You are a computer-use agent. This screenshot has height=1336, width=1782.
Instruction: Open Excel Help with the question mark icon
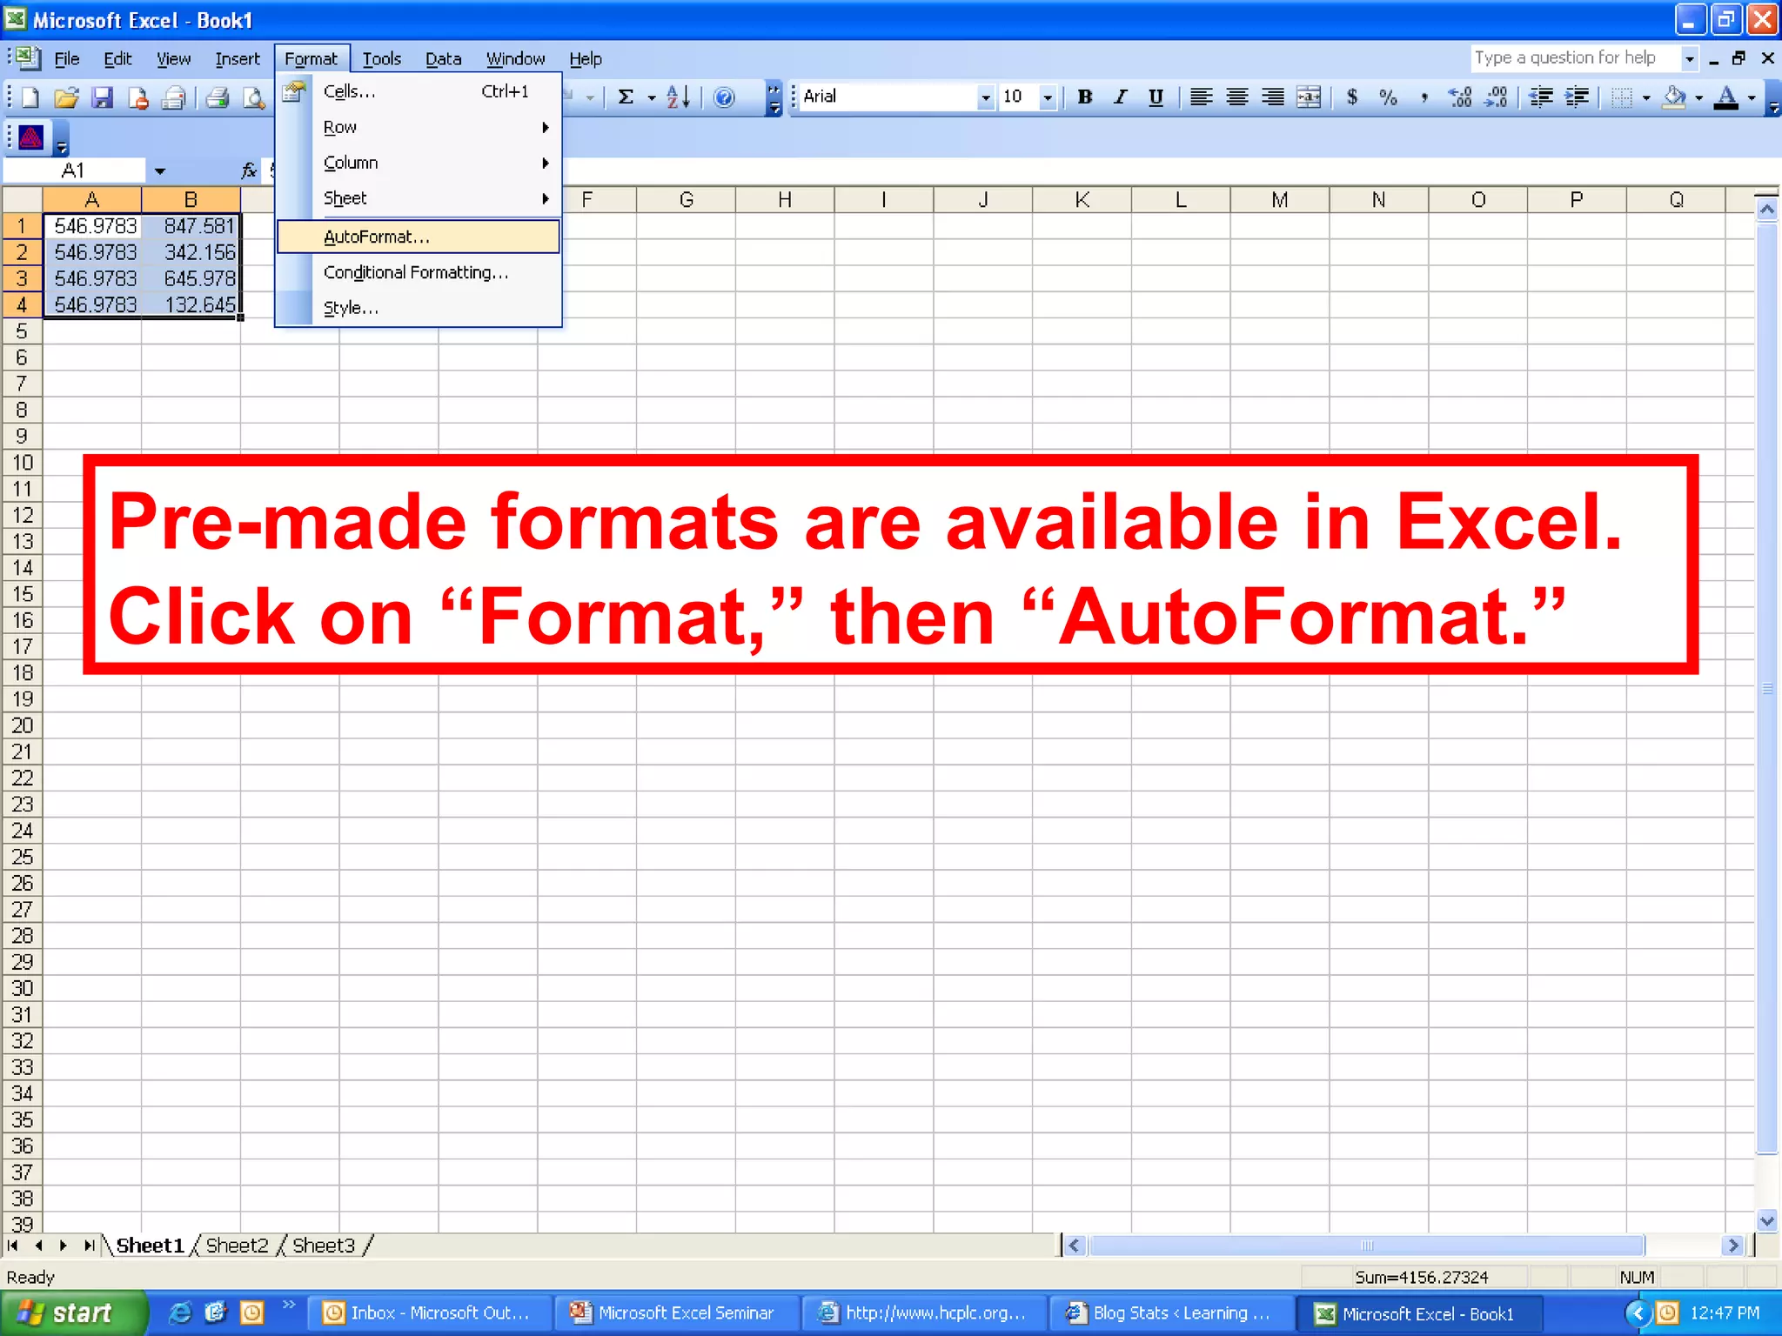tap(724, 97)
